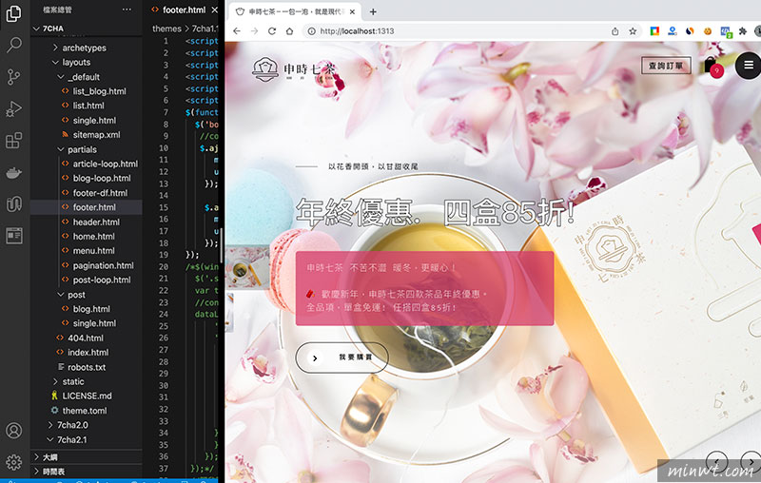761x483 pixels.
Task: Open the browser home page
Action: (290, 31)
